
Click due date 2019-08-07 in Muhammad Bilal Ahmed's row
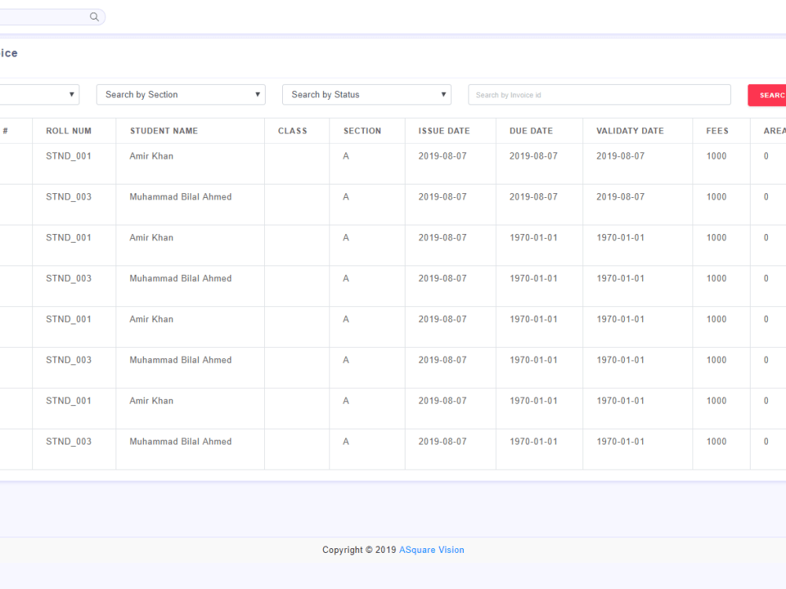534,197
